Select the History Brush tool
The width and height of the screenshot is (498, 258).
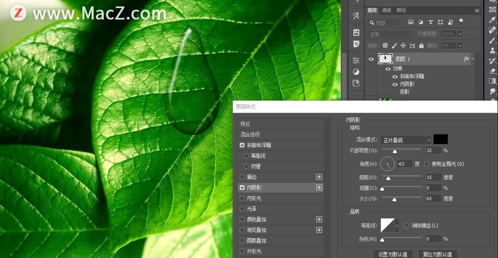click(x=492, y=61)
